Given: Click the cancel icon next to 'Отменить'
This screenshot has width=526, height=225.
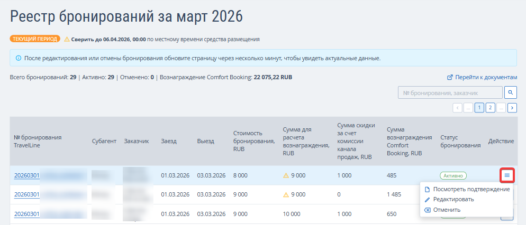Looking at the screenshot, I should (428, 210).
